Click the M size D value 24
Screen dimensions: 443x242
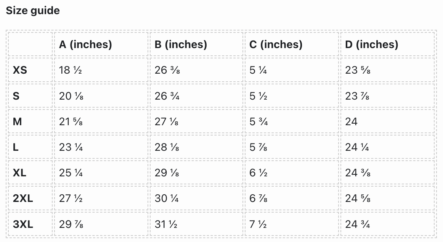click(x=351, y=122)
